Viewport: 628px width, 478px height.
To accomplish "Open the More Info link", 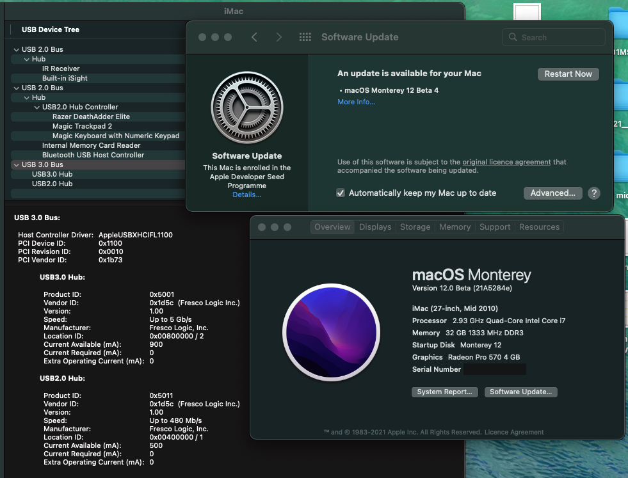I will click(x=356, y=102).
